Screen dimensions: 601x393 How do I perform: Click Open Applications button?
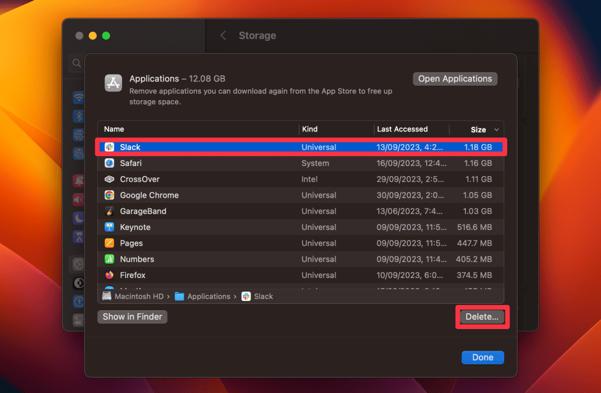point(455,79)
